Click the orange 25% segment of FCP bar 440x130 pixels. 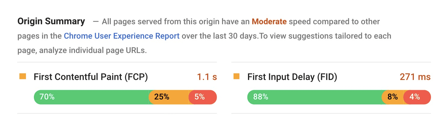pos(169,97)
